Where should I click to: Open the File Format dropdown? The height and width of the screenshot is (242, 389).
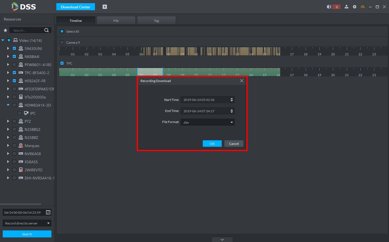click(x=208, y=122)
